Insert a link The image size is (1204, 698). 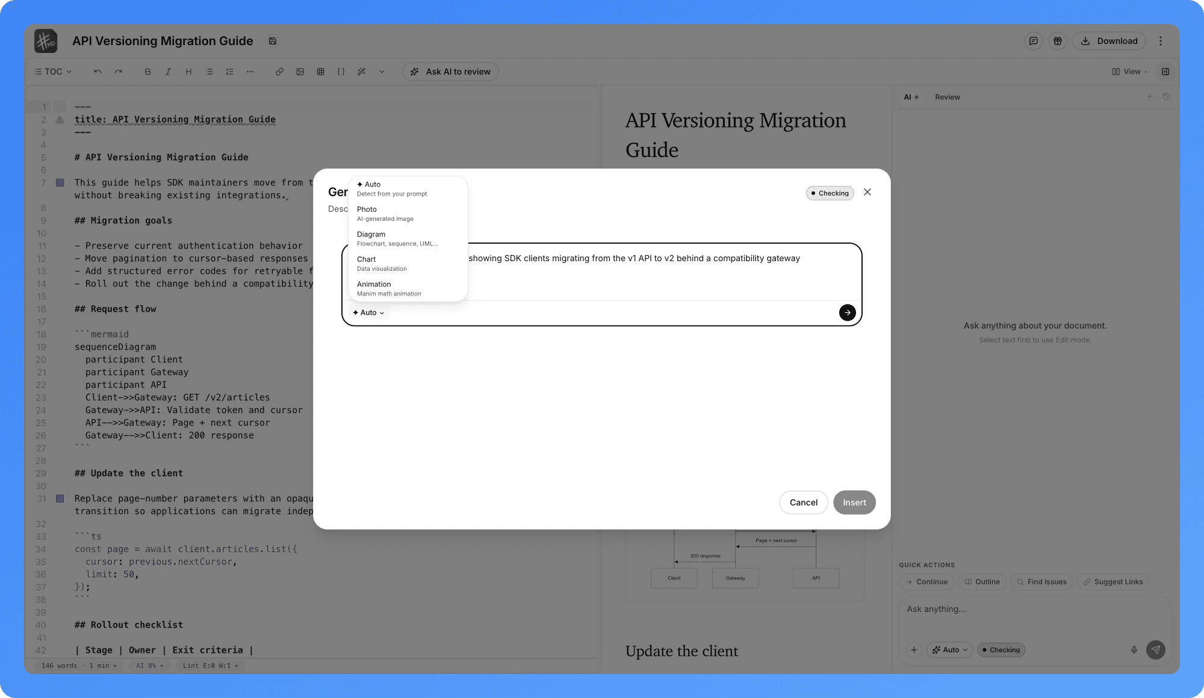coord(279,72)
